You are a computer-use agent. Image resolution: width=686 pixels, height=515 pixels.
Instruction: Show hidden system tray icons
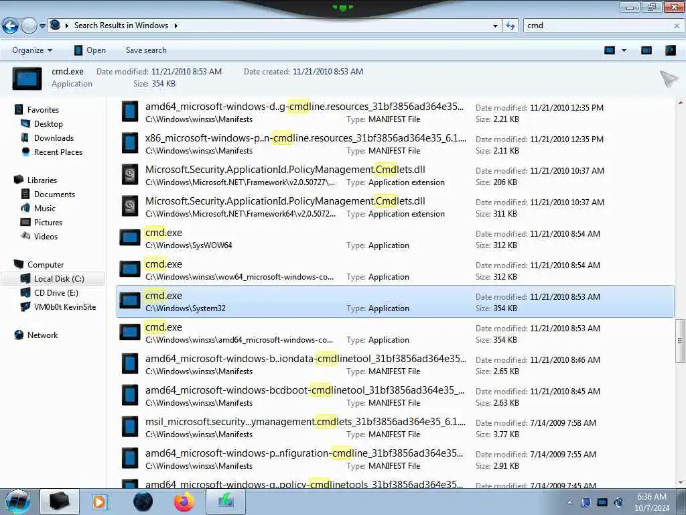click(x=569, y=503)
